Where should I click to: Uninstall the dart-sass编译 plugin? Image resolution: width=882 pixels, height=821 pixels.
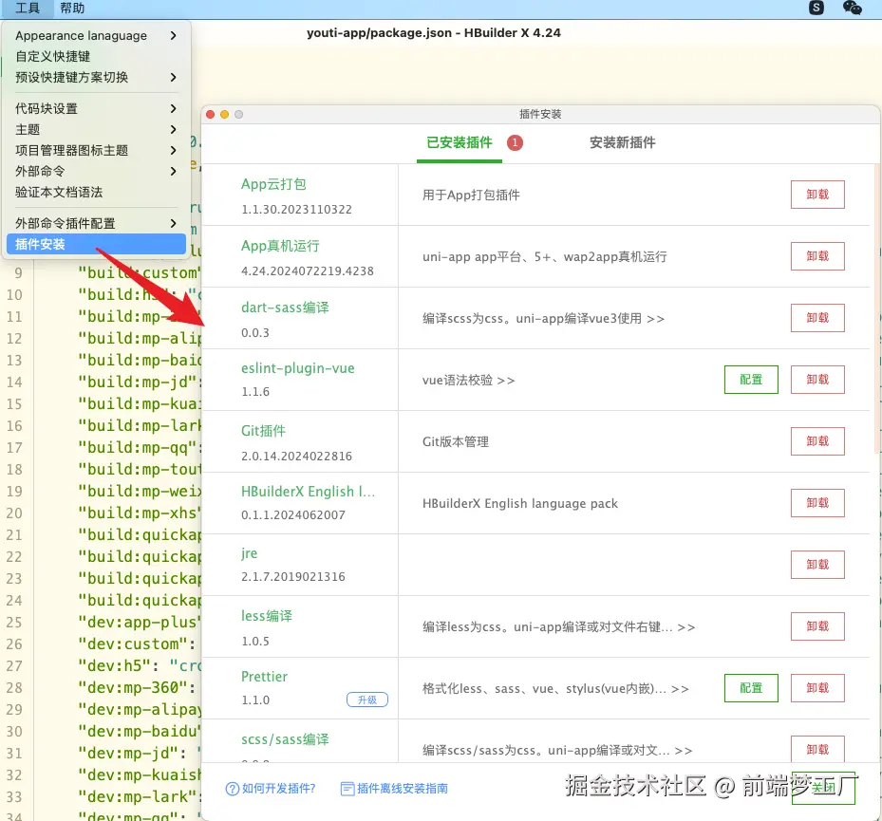(x=817, y=318)
